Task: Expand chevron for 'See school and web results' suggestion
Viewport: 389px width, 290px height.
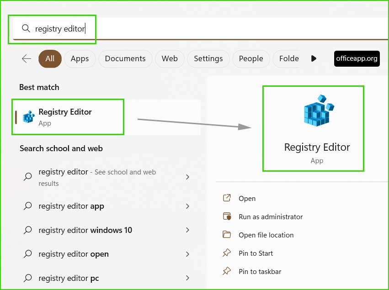Action: [187, 177]
